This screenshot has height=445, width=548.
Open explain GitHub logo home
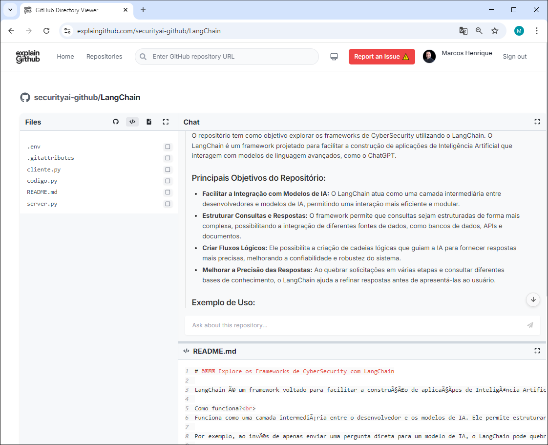pyautogui.click(x=28, y=57)
